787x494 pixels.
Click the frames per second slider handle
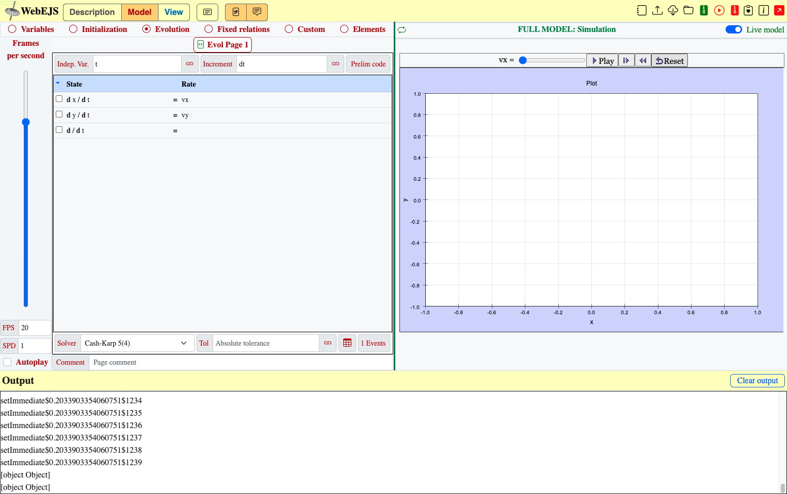click(26, 122)
